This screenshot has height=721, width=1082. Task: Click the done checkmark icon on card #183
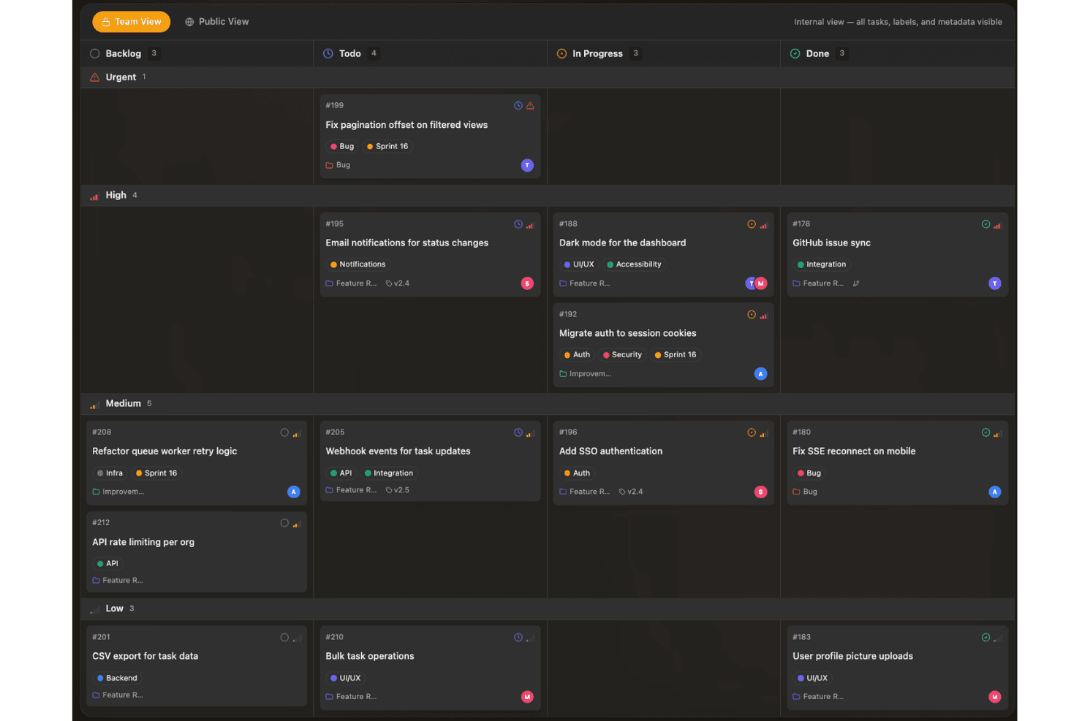985,638
